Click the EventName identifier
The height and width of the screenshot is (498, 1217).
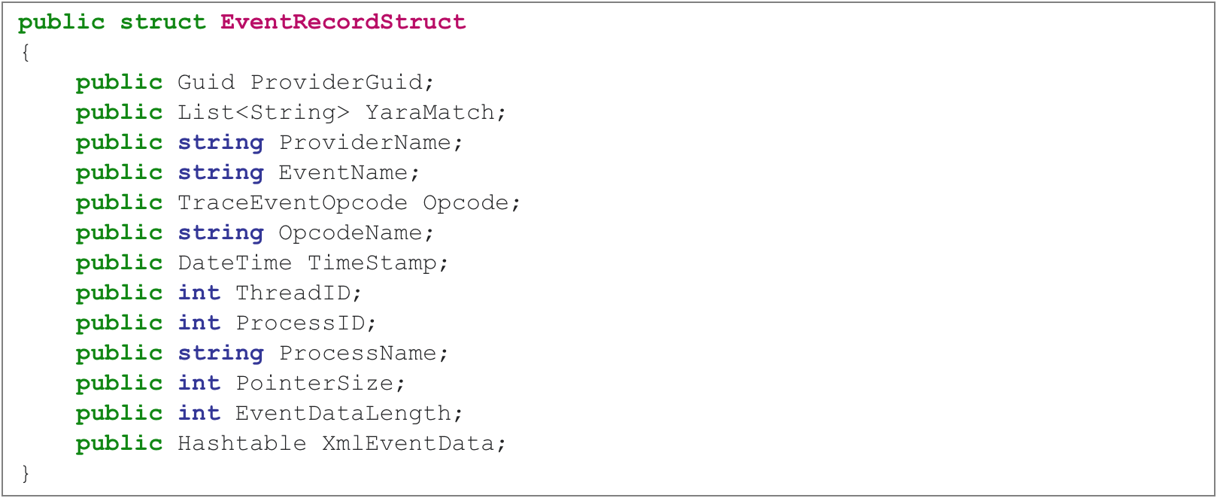[x=343, y=172]
